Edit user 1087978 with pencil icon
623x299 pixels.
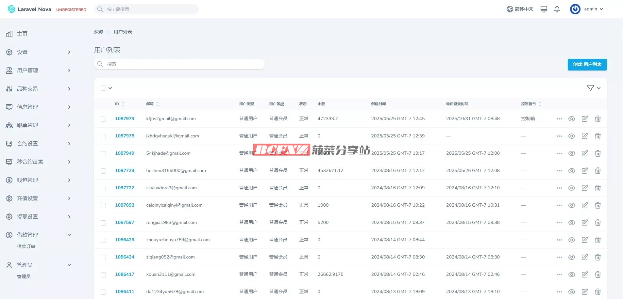[x=585, y=136]
